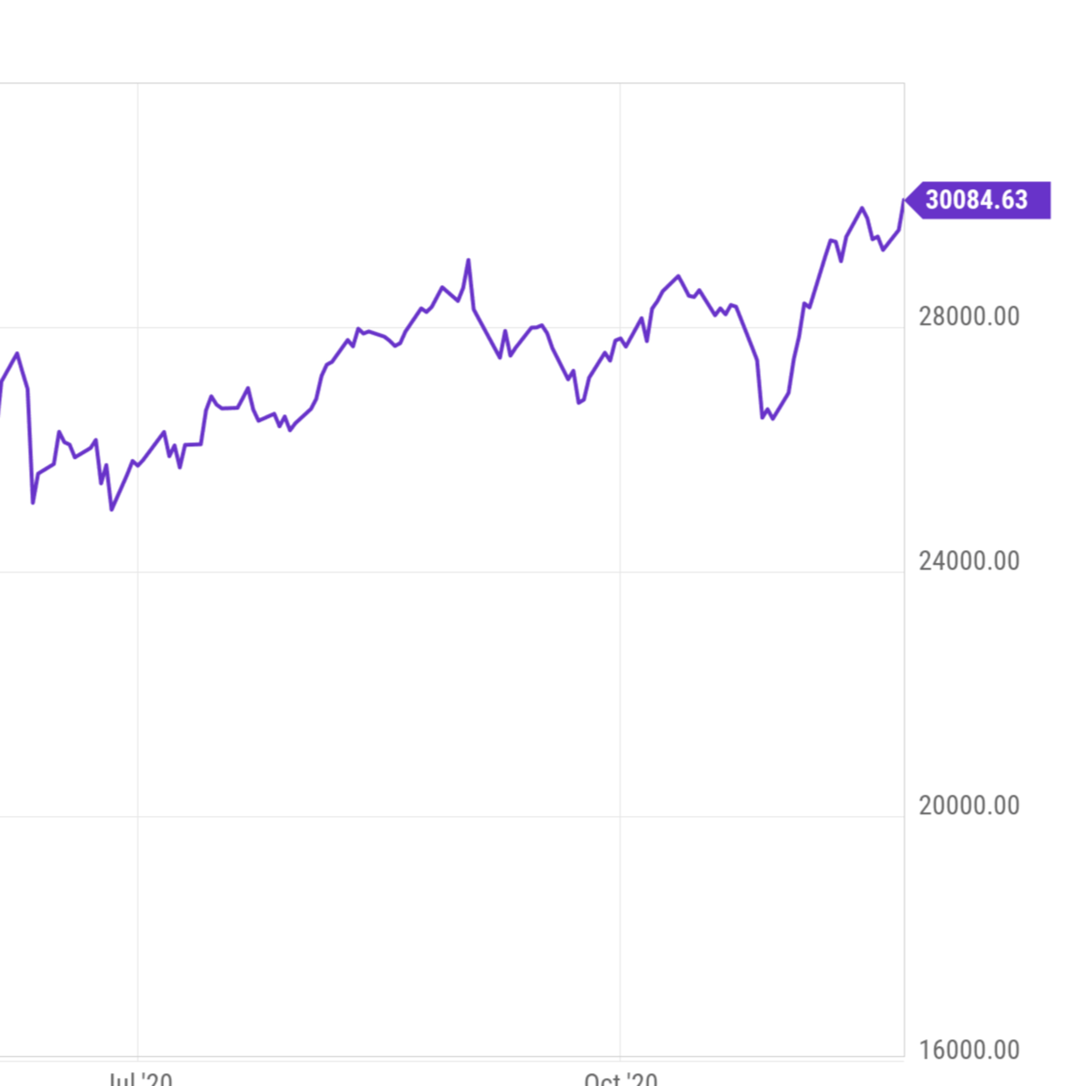Click the 20000.00 price axis label

pos(969,806)
